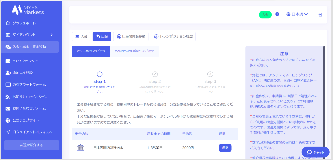Open MYFXウォレット in the sidebar
This screenshot has width=333, height=160.
(25, 61)
